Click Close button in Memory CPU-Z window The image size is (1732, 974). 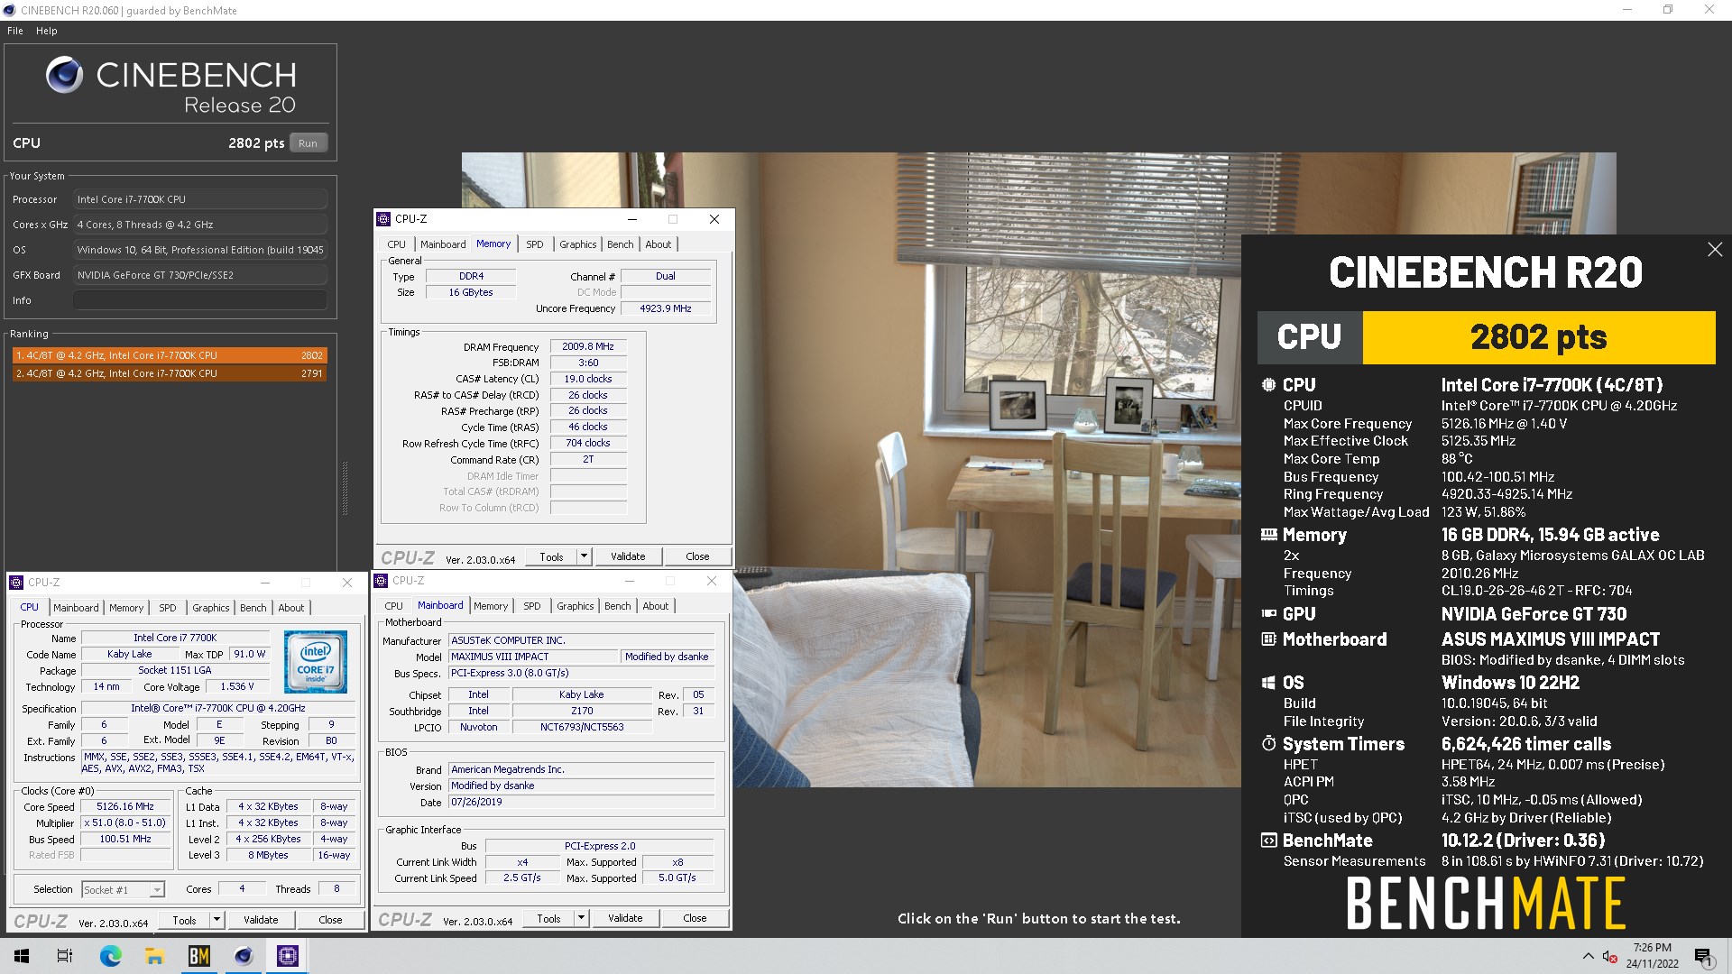697,556
